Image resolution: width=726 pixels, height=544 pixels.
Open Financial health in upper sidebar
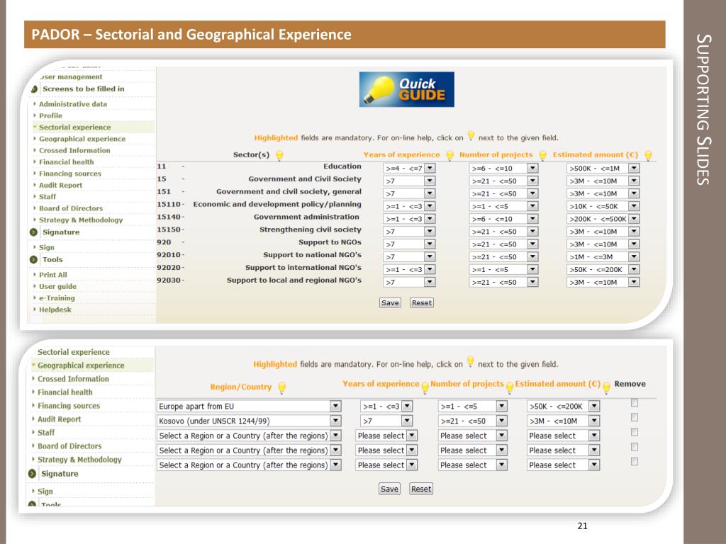click(66, 162)
